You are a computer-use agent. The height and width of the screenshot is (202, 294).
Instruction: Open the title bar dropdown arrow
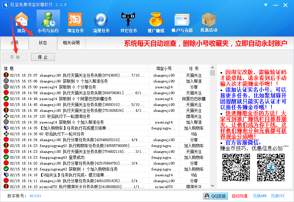click(x=265, y=5)
